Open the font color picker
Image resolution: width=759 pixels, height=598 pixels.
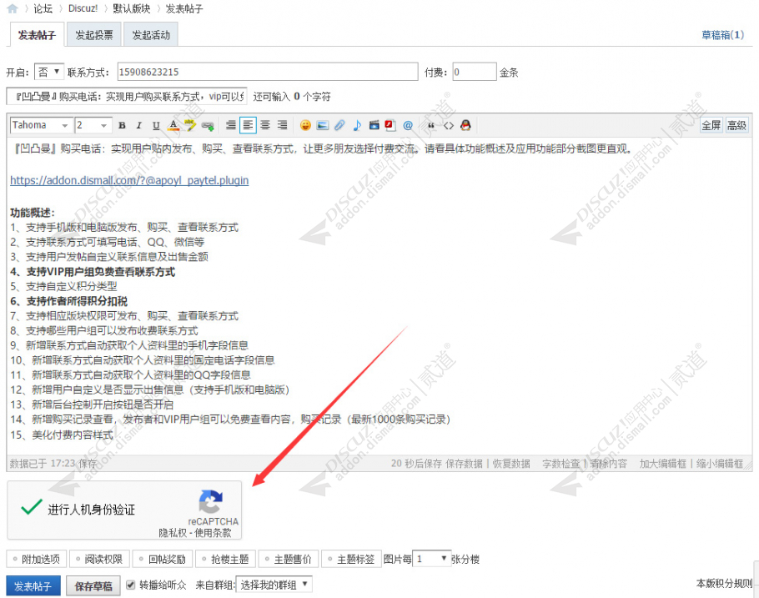point(173,125)
